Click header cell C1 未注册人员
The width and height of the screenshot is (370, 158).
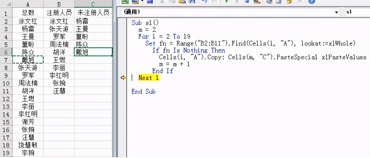(93, 12)
